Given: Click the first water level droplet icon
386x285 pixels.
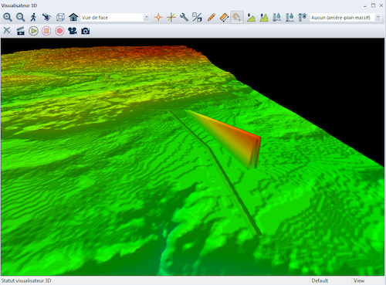Looking at the screenshot, I should click(x=277, y=18).
